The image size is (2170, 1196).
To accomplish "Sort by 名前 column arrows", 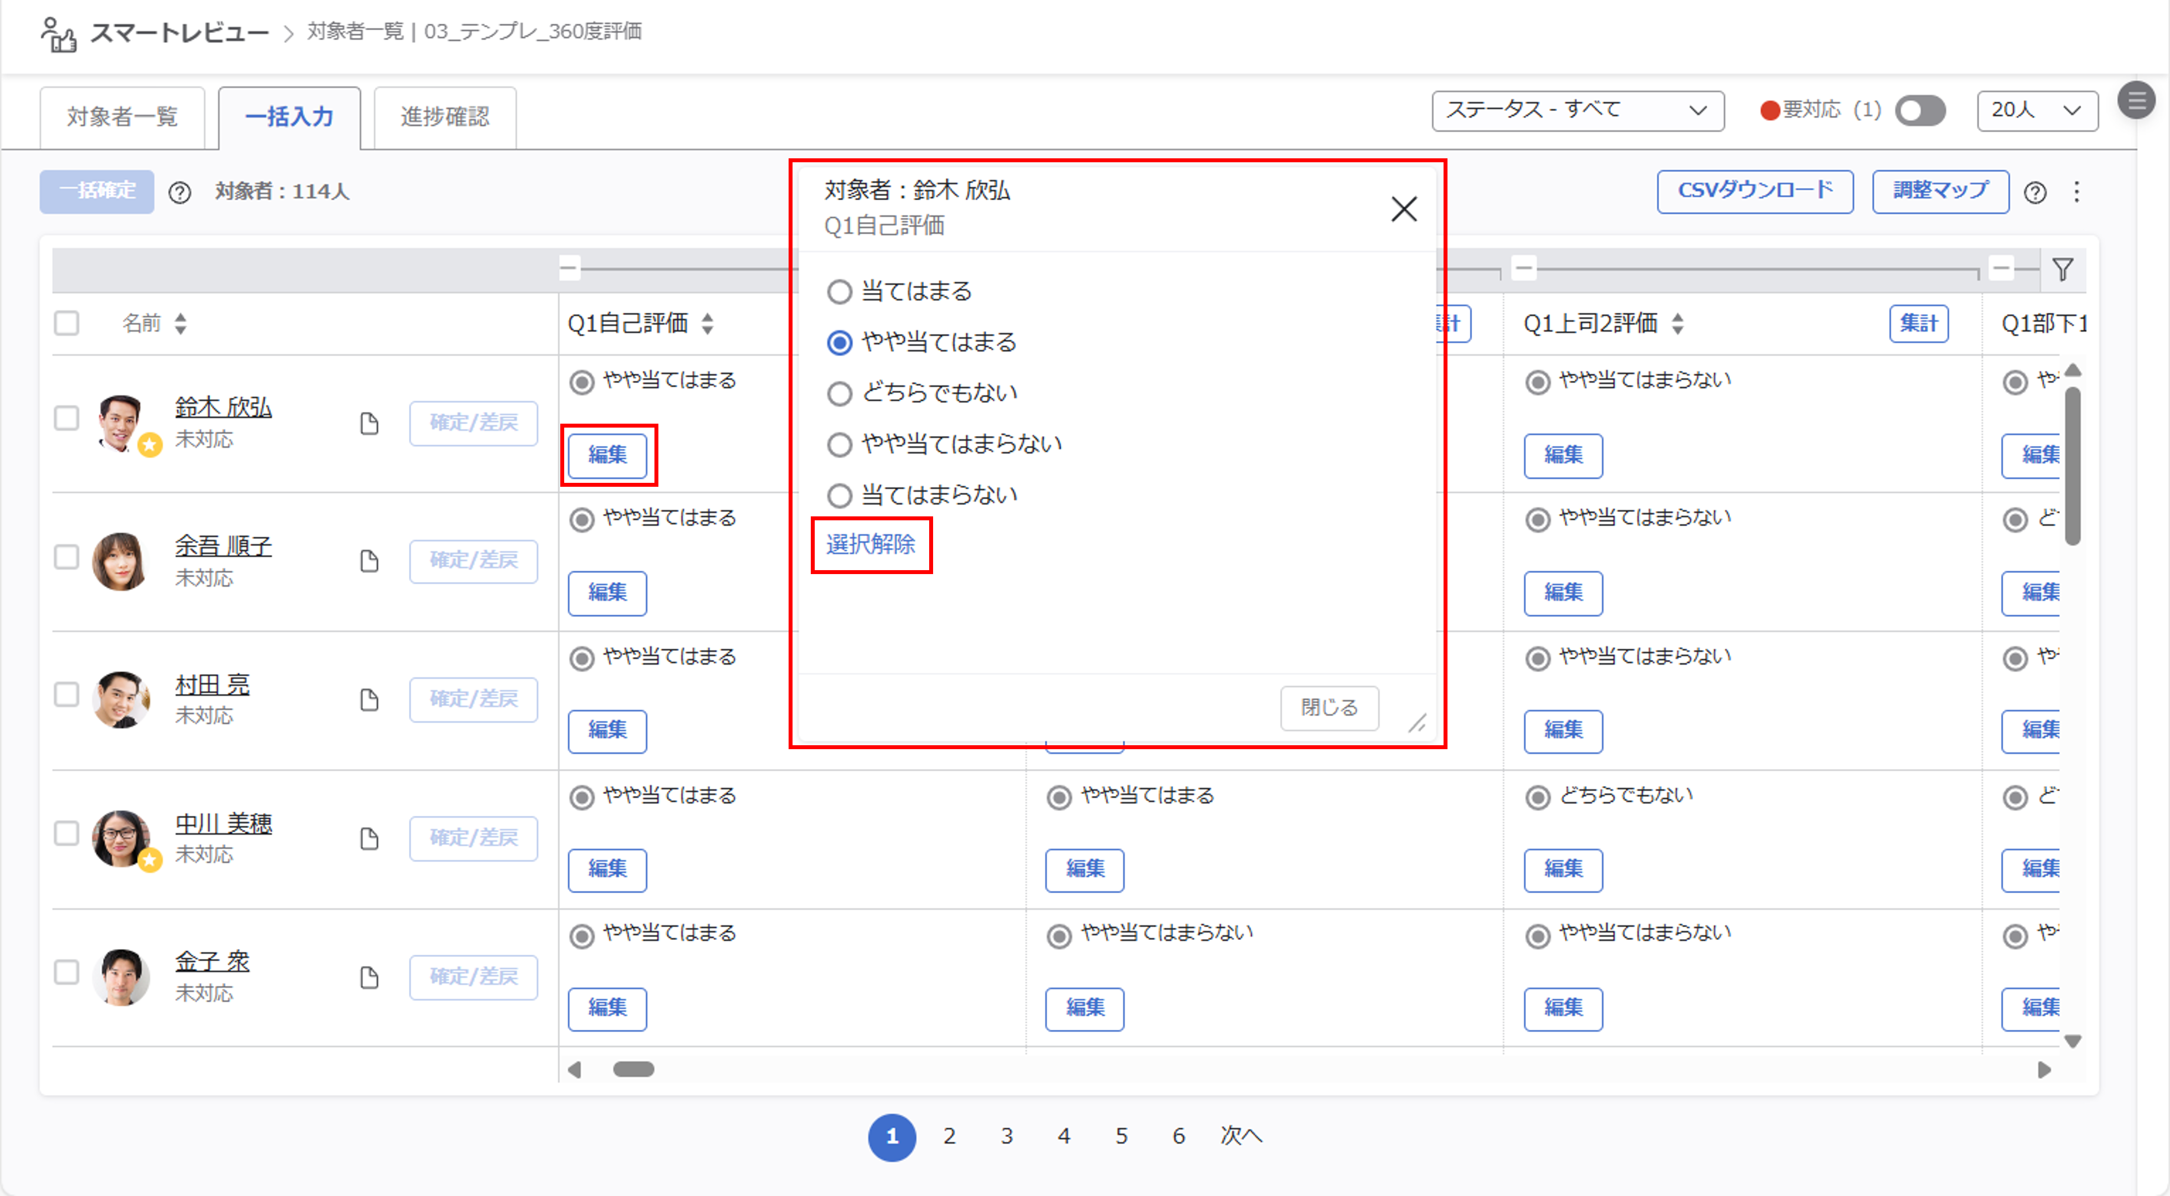I will point(181,324).
